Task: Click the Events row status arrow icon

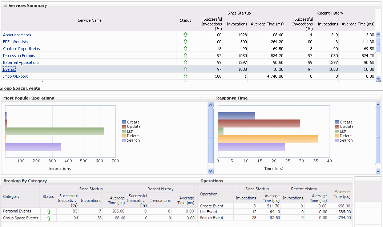Action: (185, 69)
